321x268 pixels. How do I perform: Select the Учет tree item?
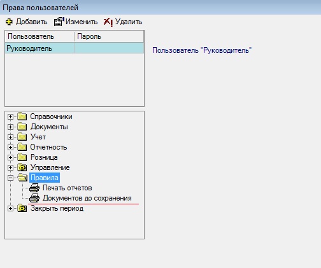(x=38, y=137)
